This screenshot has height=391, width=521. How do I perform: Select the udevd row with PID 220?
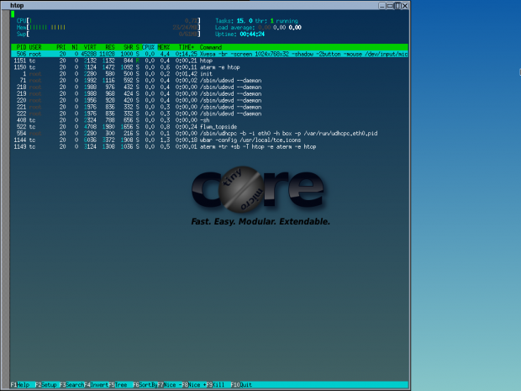(x=209, y=100)
